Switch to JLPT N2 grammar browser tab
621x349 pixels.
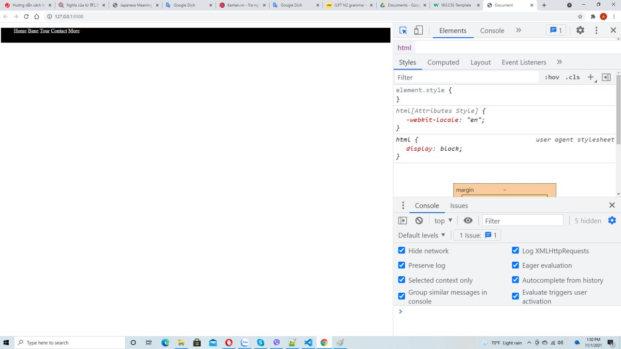point(349,5)
